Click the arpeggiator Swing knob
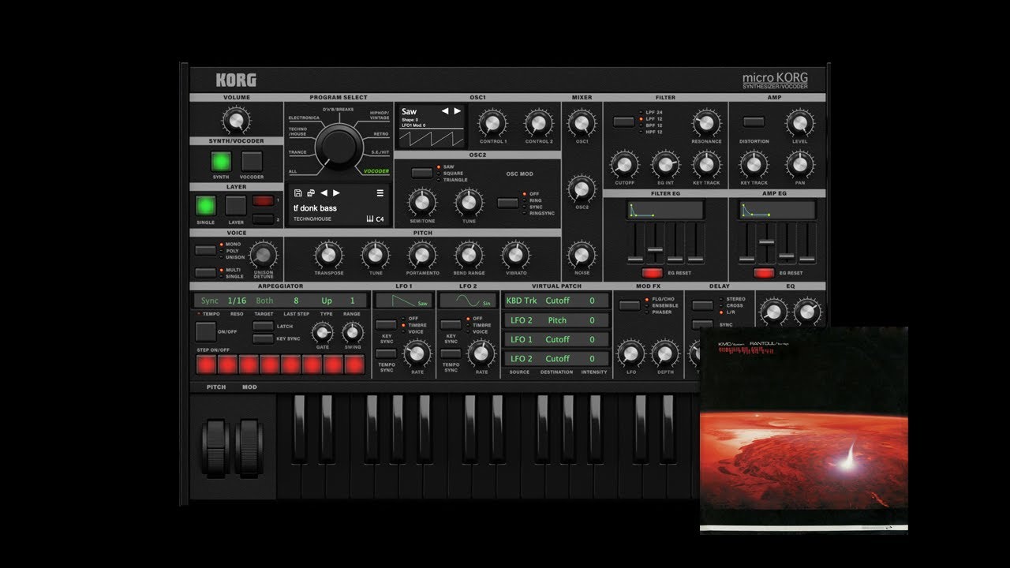Viewport: 1010px width, 568px height. [x=353, y=332]
